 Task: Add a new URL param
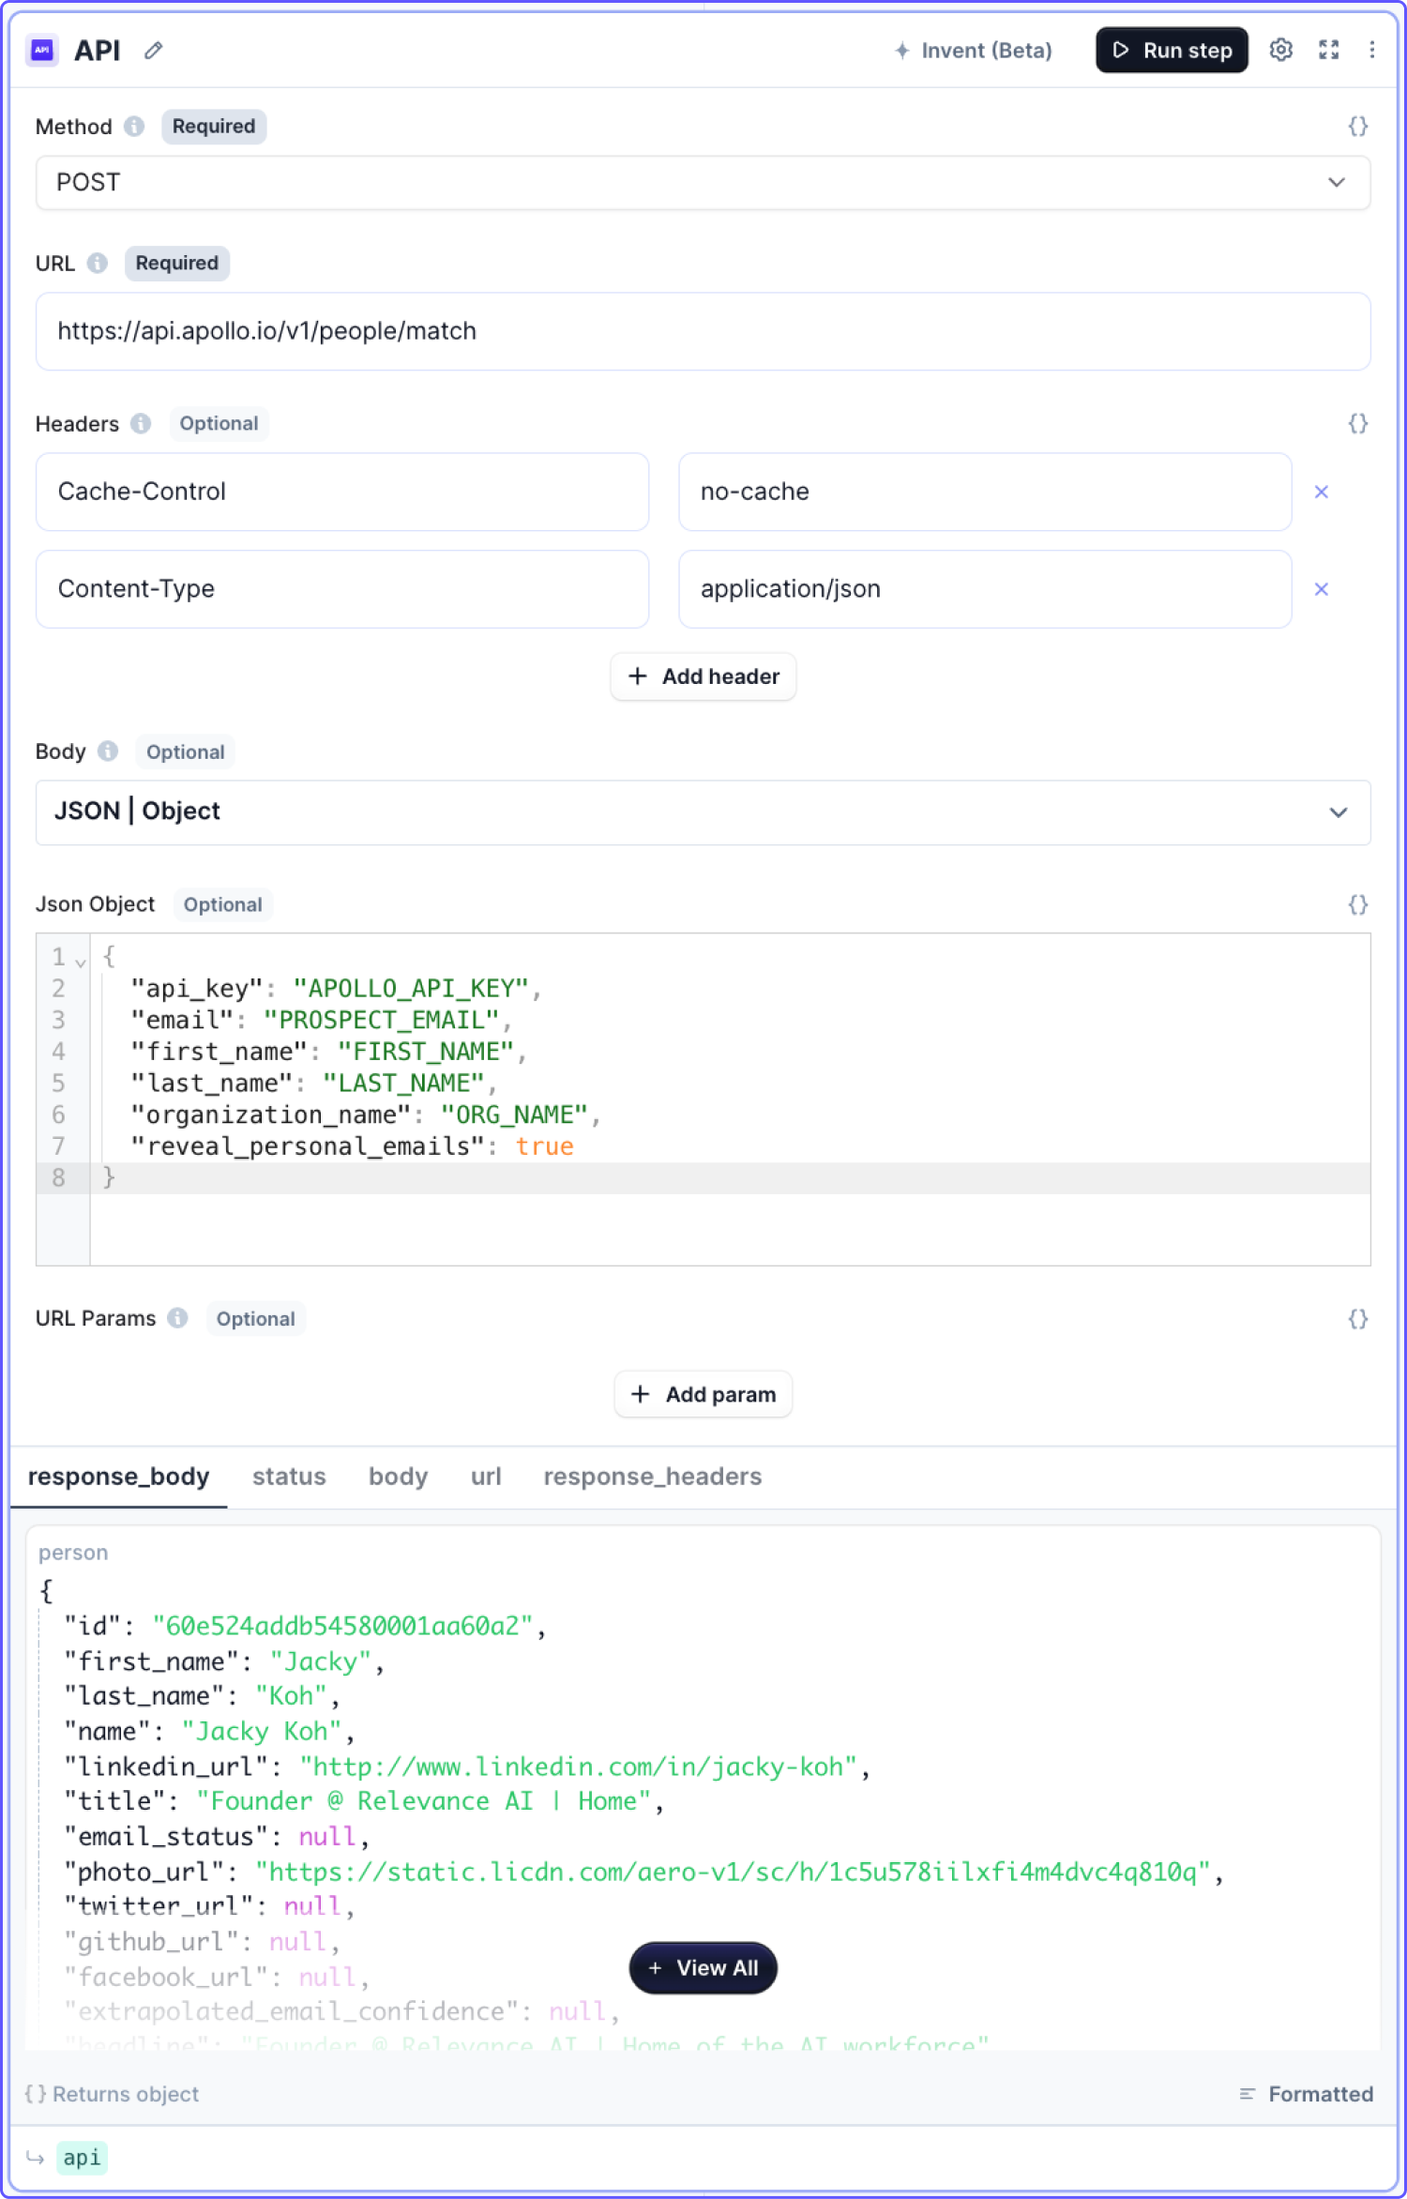[x=703, y=1395]
